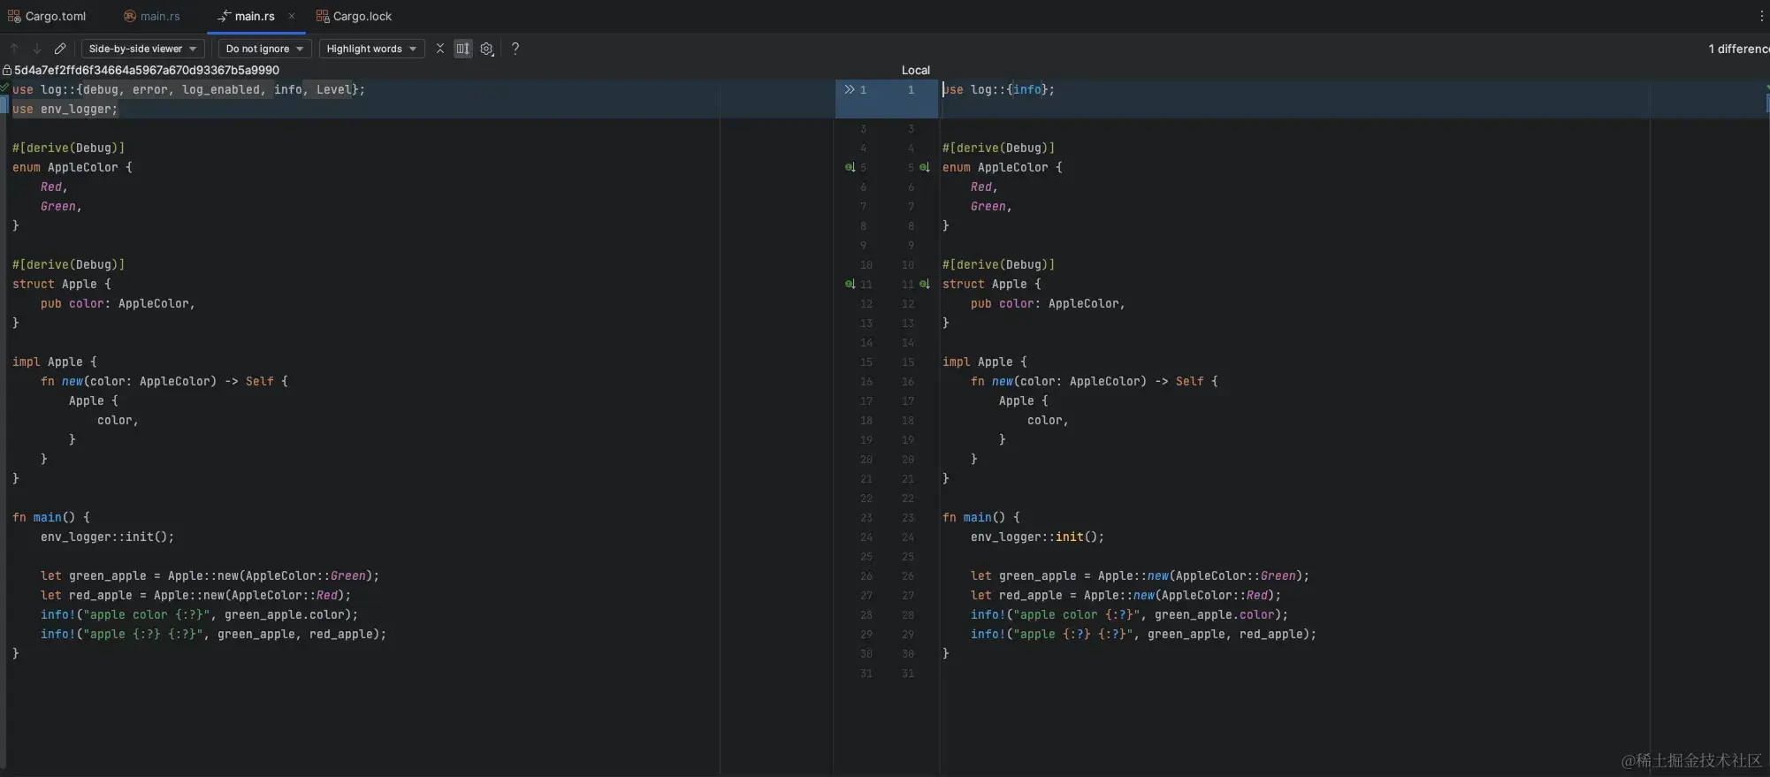Viewport: 1770px width, 777px height.
Task: Click 'env_logger::init();' in the right pane
Action: [1037, 537]
